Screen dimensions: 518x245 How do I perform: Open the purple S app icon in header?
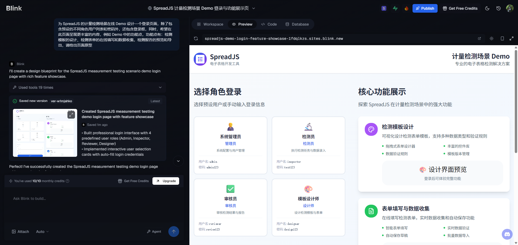[x=384, y=8]
